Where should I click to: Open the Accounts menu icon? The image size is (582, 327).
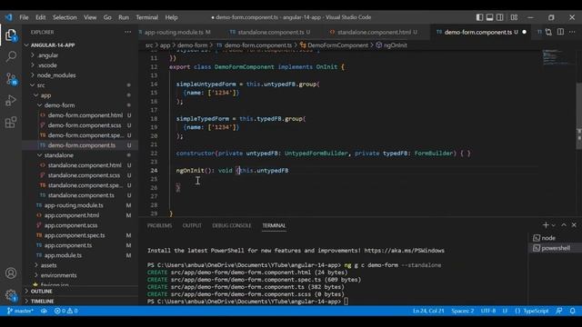[x=11, y=273]
